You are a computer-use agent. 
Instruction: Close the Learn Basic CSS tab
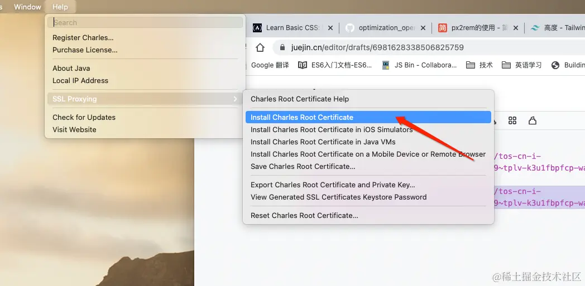[x=330, y=28]
